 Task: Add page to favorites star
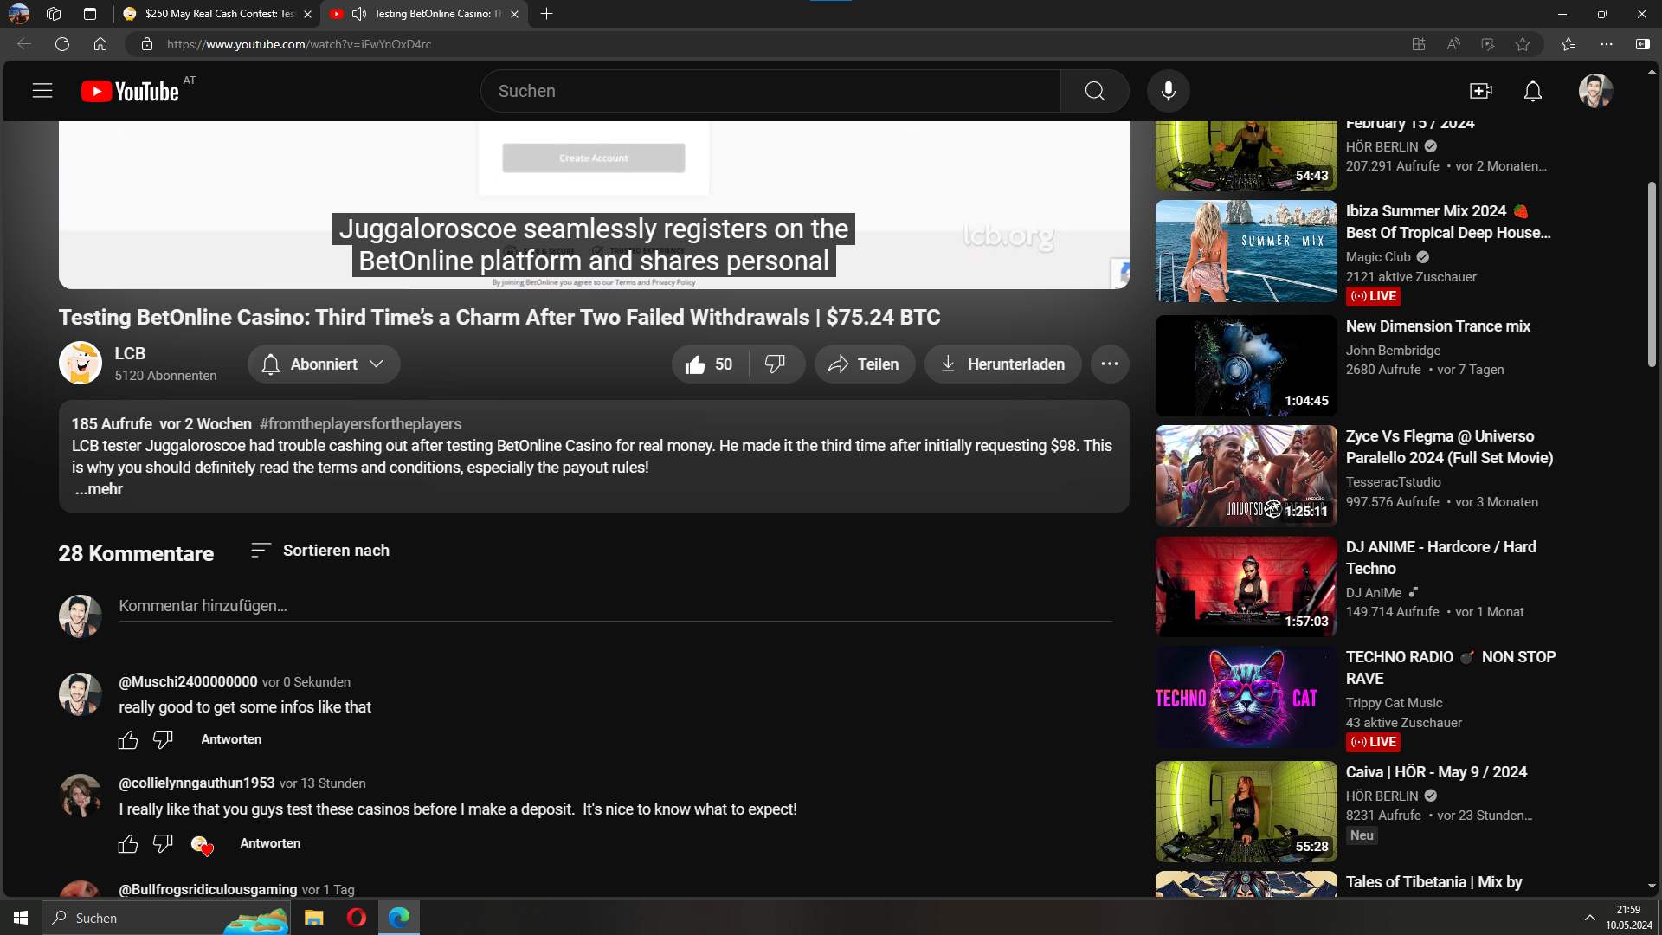pyautogui.click(x=1523, y=44)
